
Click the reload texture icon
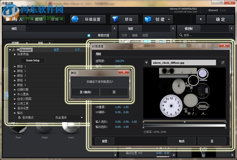[223, 63]
